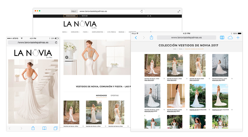
Task: Tap forward chevron in tablet browser
Action: pyautogui.click(x=144, y=37)
